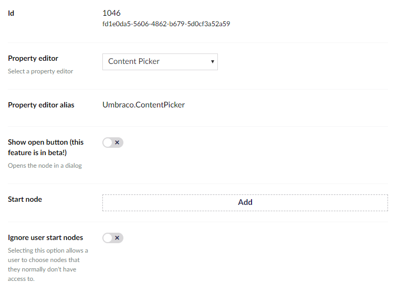398x294 pixels.
Task: Click Add to choose a start node
Action: [245, 202]
